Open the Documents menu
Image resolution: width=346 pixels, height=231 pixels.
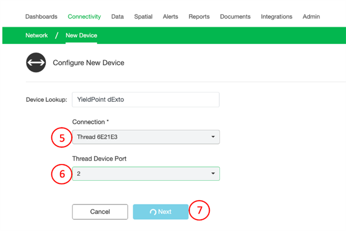[235, 17]
